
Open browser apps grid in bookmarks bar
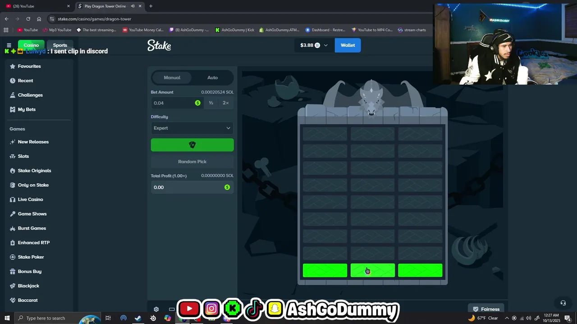(x=6, y=30)
